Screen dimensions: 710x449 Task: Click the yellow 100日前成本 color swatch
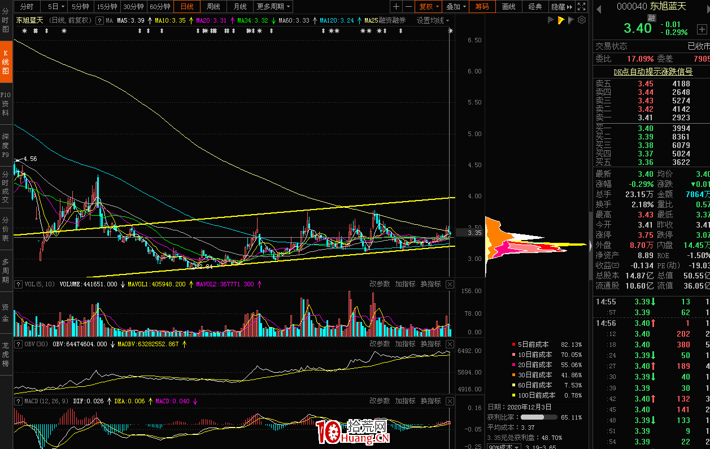pyautogui.click(x=513, y=395)
